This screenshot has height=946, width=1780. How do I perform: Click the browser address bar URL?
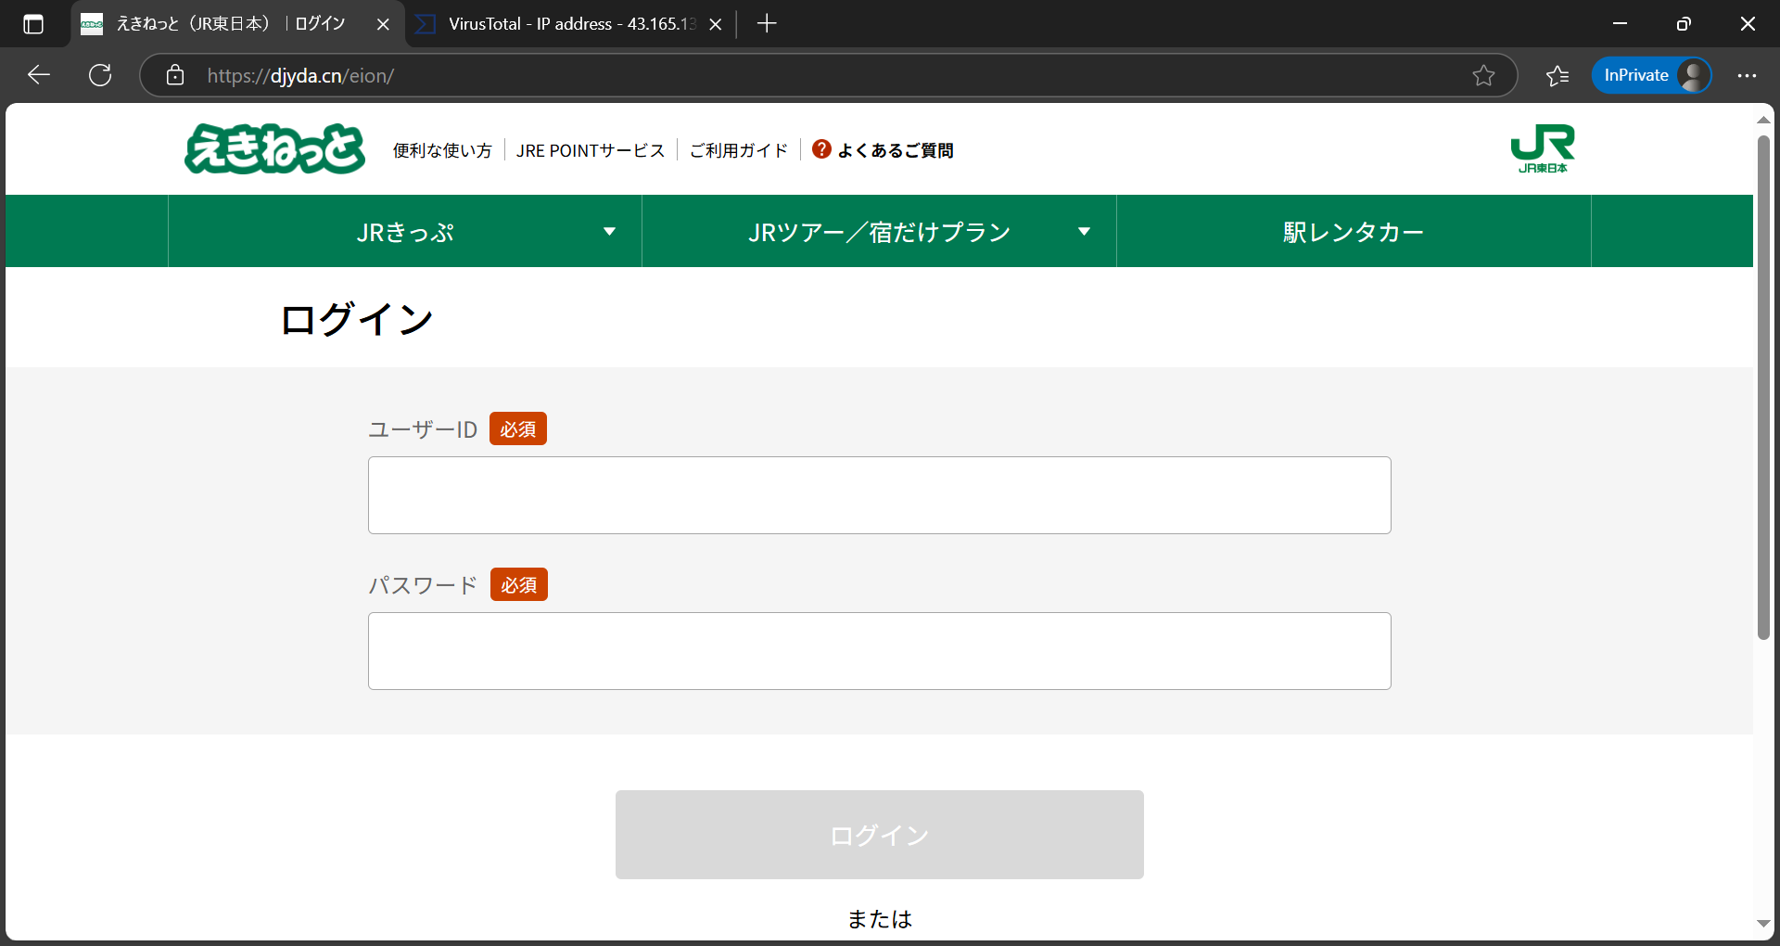click(x=300, y=76)
